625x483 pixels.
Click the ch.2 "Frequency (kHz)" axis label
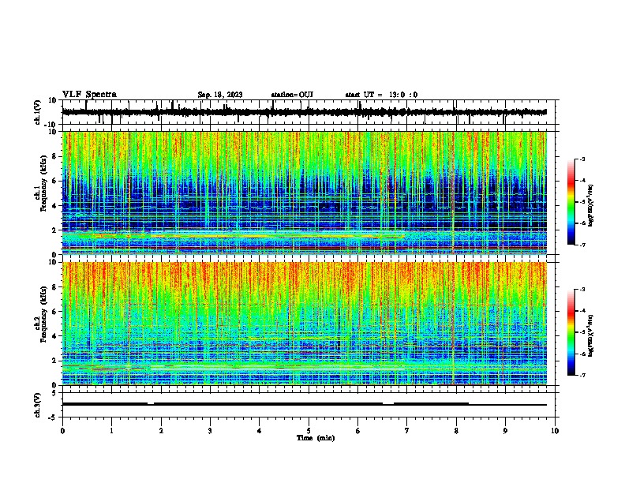click(x=43, y=314)
